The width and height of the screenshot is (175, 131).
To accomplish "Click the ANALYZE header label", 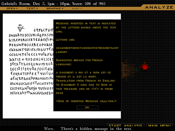I will (159, 7).
